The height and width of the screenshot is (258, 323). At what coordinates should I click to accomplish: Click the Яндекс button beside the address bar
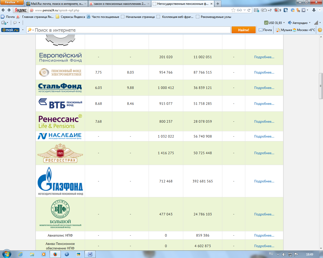click(x=20, y=10)
